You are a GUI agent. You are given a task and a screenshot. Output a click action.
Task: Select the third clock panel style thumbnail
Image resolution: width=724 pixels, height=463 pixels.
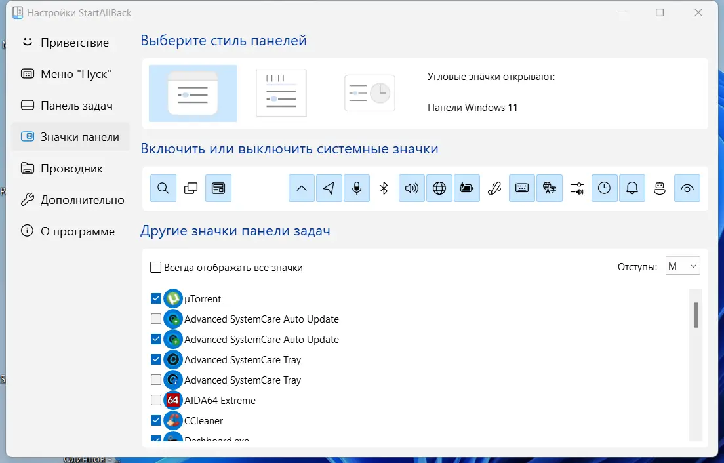[x=369, y=92]
